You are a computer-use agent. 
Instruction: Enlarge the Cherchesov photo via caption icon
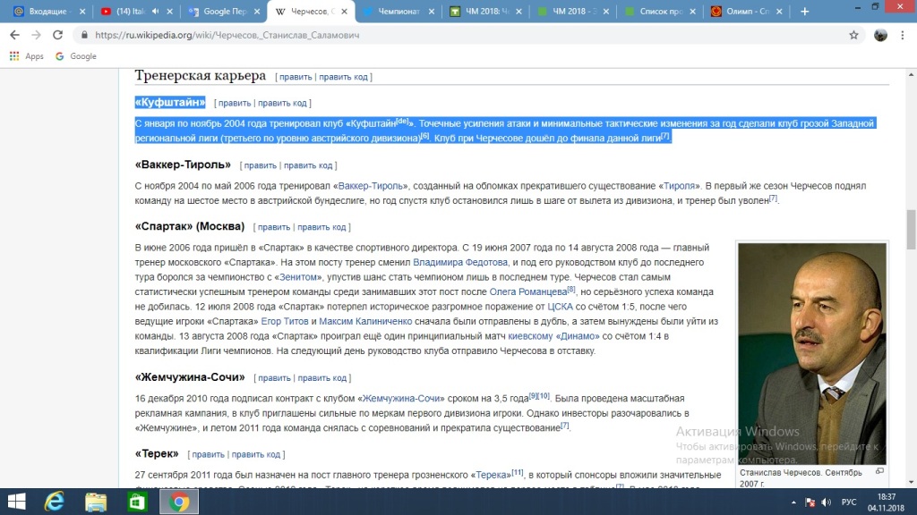click(x=879, y=471)
